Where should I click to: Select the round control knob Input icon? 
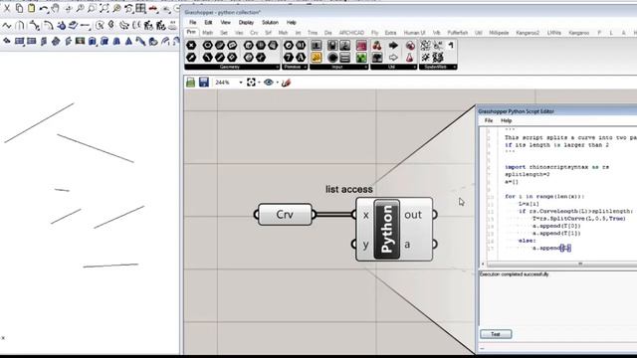coord(332,58)
